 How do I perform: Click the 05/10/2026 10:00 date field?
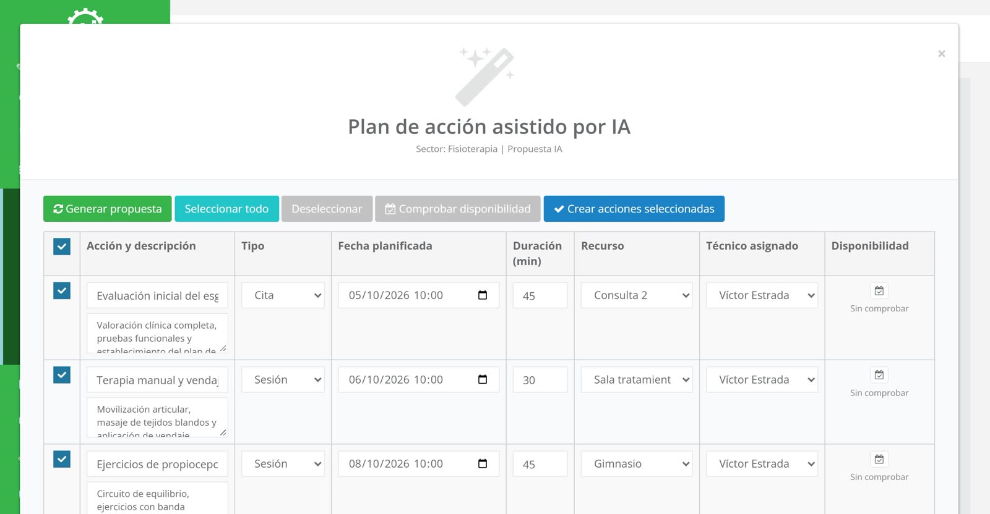[419, 295]
